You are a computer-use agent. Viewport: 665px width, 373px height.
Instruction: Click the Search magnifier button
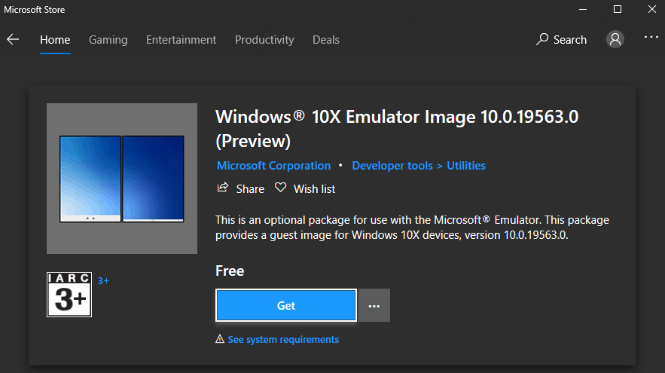[561, 39]
